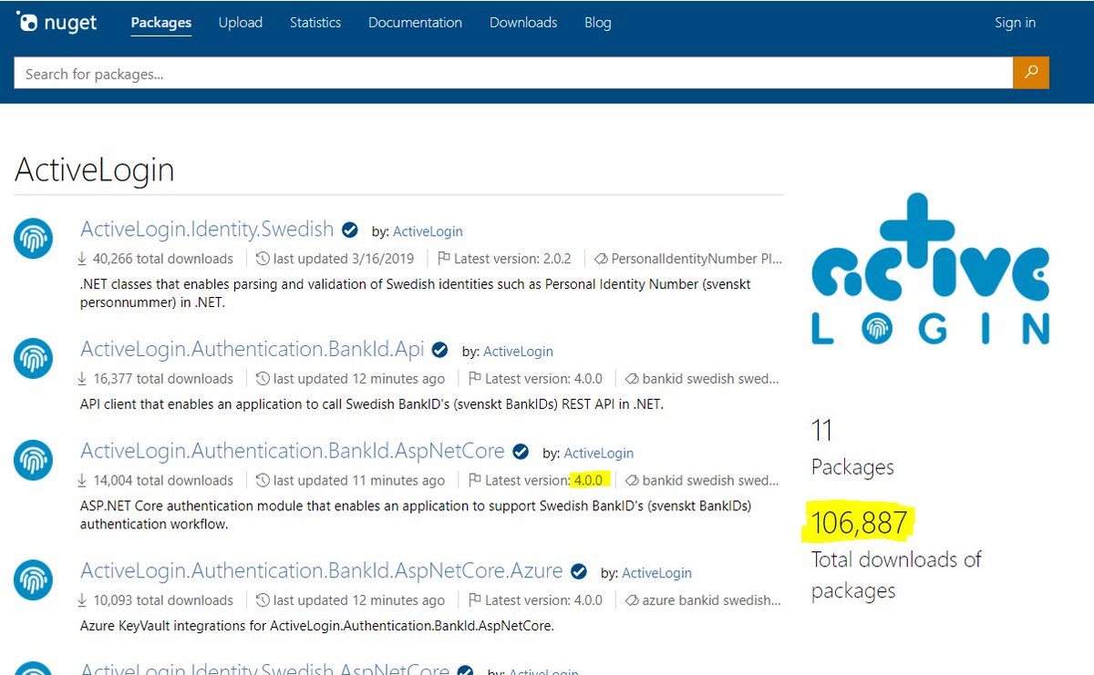Image resolution: width=1094 pixels, height=675 pixels.
Task: Click the clock icon in the BankId.Api row
Action: (263, 379)
